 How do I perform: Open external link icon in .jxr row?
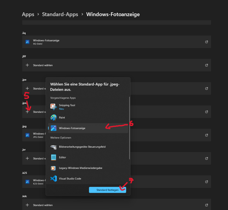(207, 158)
